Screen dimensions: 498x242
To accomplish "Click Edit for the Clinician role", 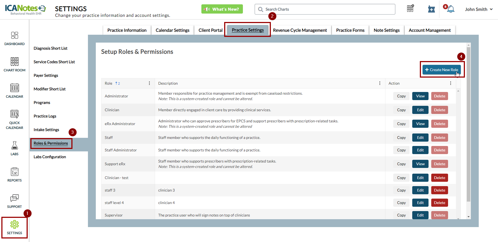I will (420, 110).
